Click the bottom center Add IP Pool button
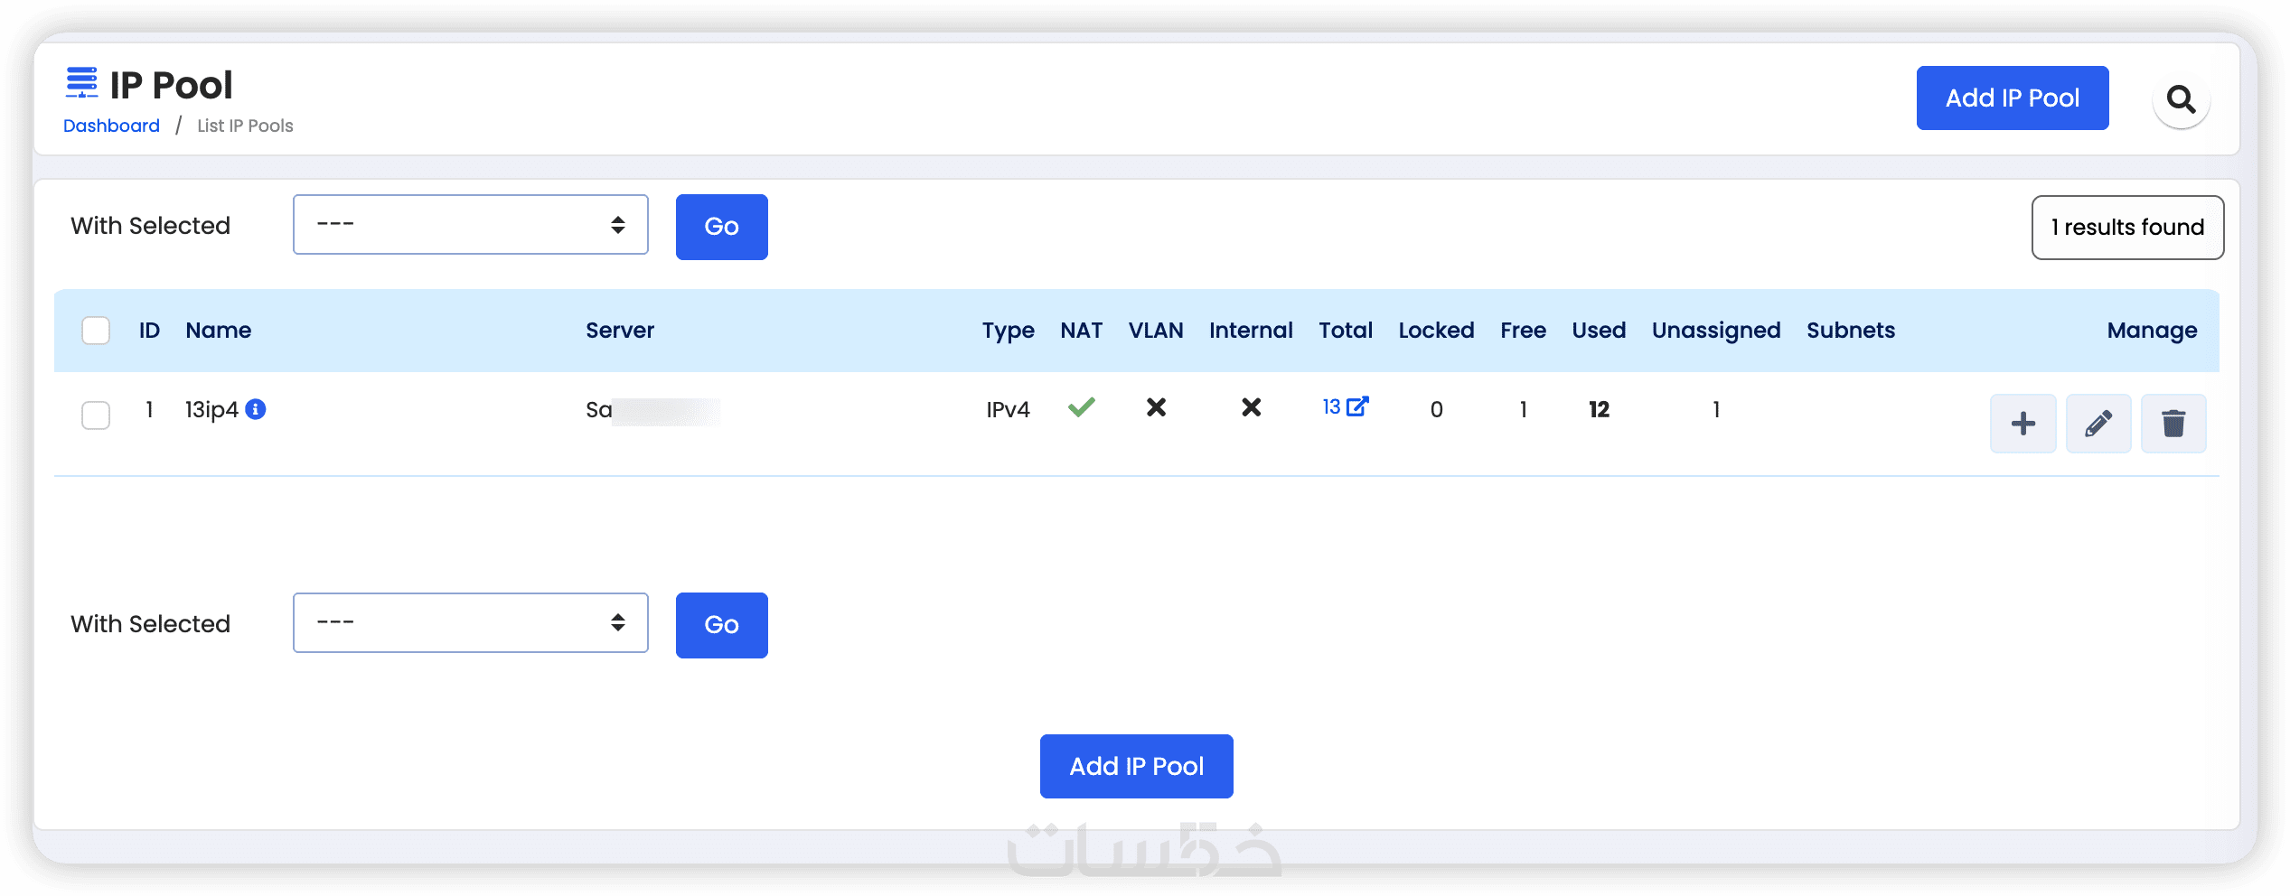Screen dimensions: 2290x896 tap(1136, 766)
